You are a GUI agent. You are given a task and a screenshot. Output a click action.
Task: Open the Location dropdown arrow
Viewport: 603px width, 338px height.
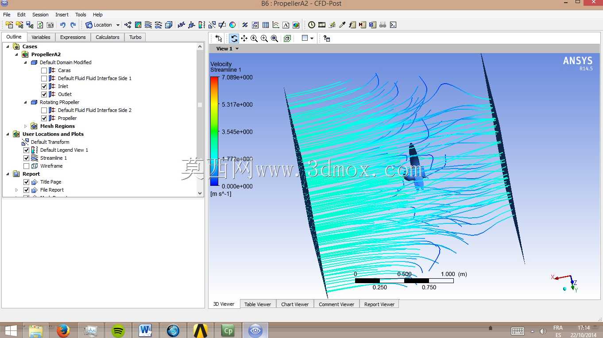point(118,25)
